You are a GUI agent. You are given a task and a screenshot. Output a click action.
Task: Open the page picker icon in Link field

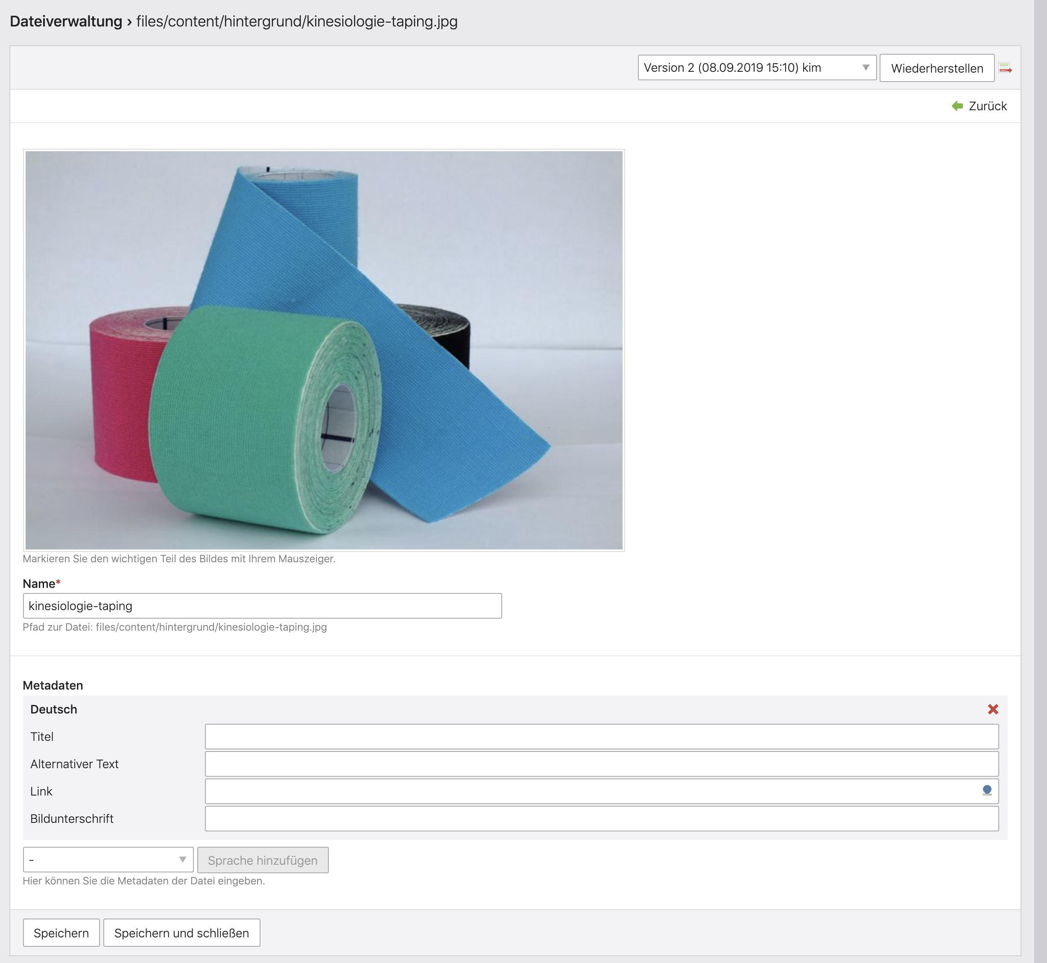986,790
